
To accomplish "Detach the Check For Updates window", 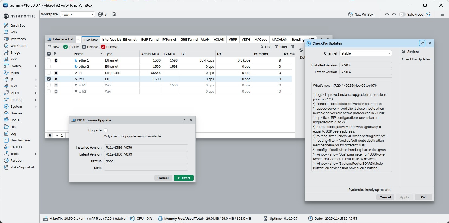I will pyautogui.click(x=422, y=43).
